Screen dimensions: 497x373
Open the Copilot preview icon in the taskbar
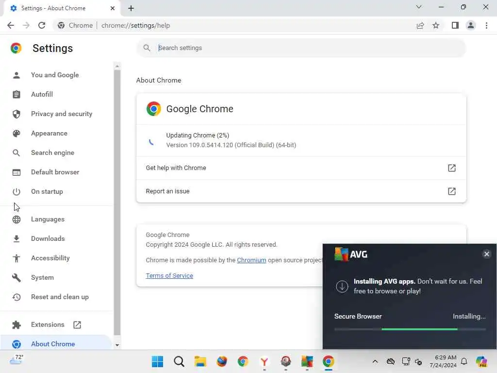point(481,361)
